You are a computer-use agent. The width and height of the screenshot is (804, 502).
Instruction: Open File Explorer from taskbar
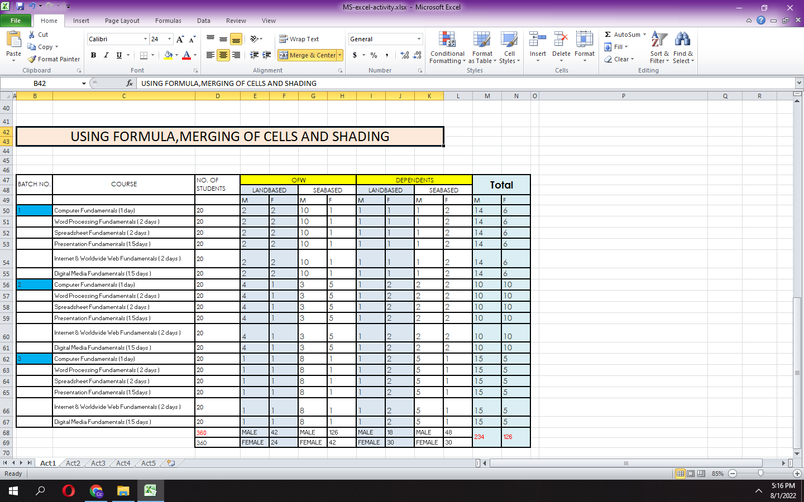tap(123, 491)
